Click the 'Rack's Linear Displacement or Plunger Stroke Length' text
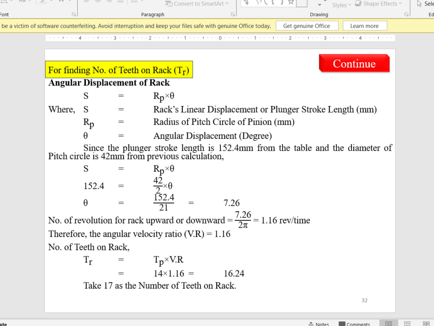The image size is (434, 326). 265,109
